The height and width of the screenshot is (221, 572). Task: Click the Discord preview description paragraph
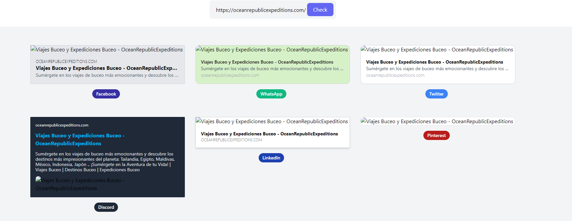105,162
